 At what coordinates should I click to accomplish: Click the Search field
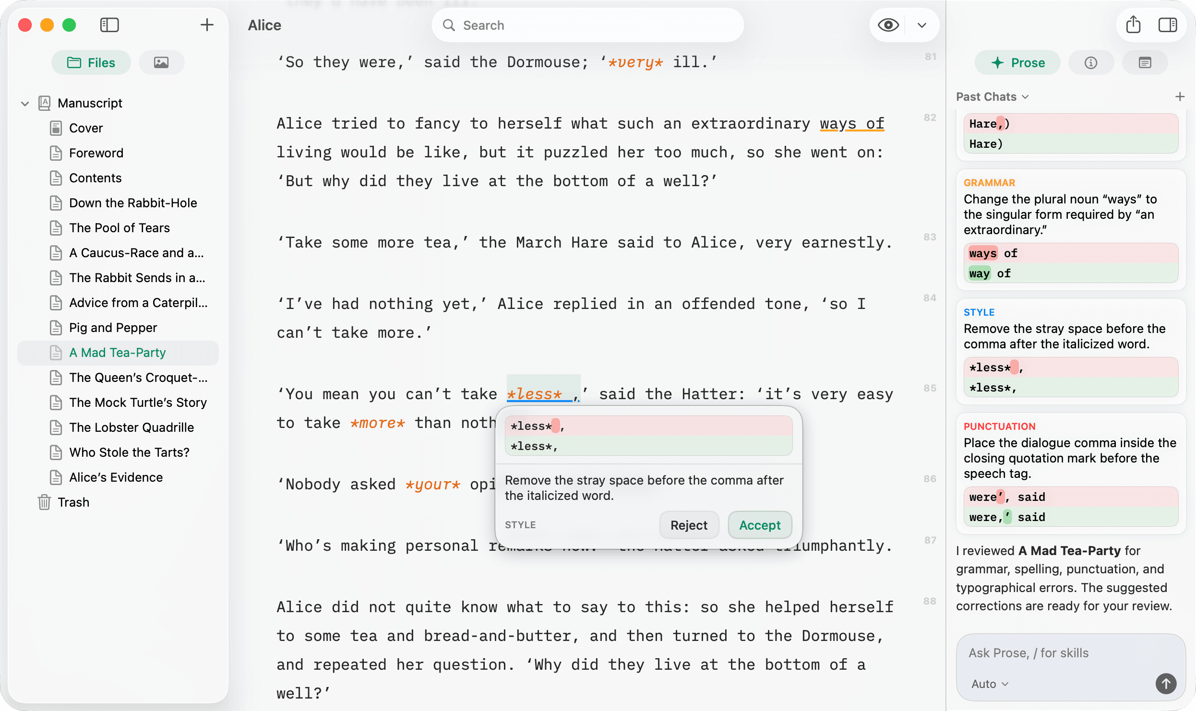click(x=587, y=25)
